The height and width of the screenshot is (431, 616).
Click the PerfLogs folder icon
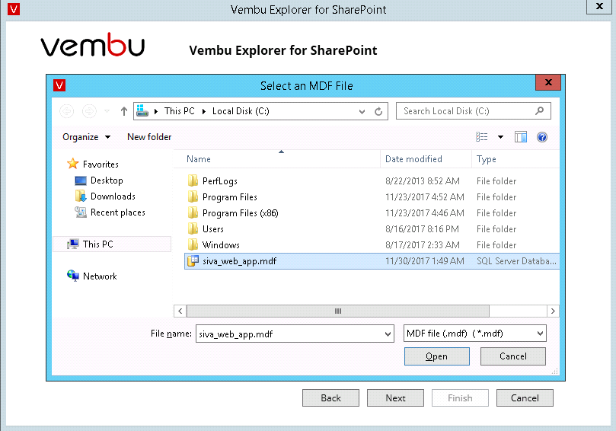tap(193, 180)
